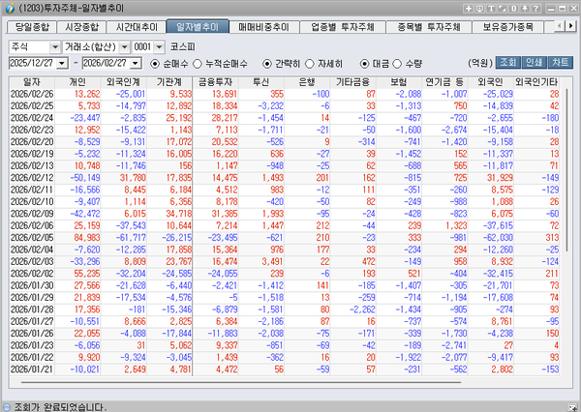Click the 인쇄 print button
Screen dimensions: 581x412
tap(534, 63)
